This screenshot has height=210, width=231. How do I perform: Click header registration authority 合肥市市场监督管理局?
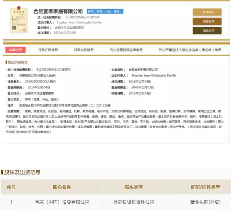click(69, 28)
